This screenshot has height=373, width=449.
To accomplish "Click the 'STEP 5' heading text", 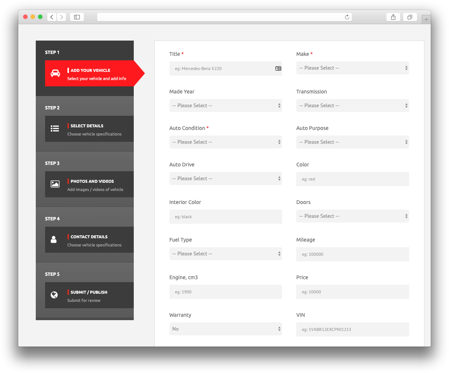I will (52, 274).
